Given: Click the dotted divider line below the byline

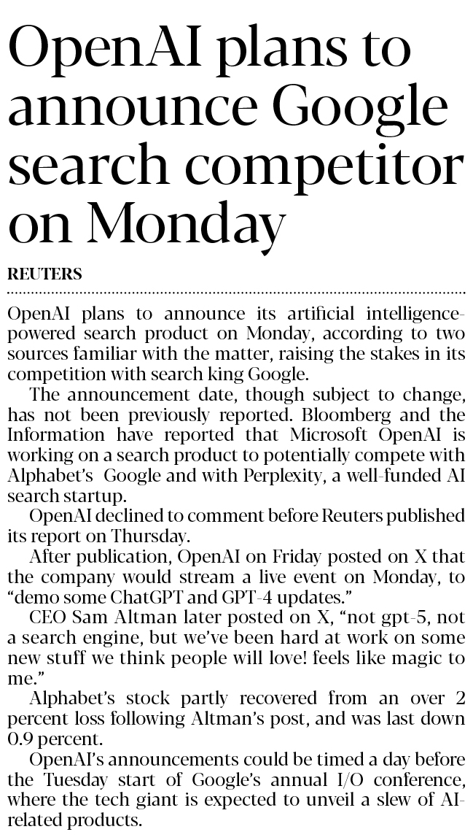Looking at the screenshot, I should pyautogui.click(x=236, y=293).
